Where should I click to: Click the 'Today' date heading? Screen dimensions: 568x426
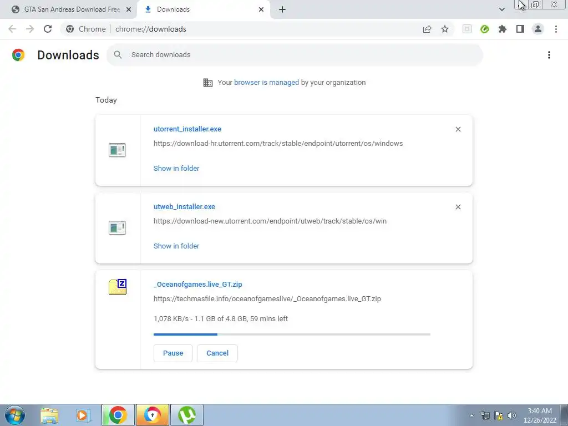[106, 100]
